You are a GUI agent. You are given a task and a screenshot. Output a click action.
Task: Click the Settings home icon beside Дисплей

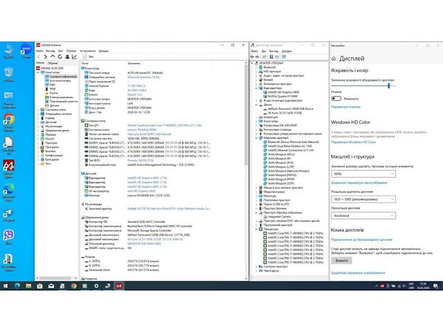(x=334, y=57)
